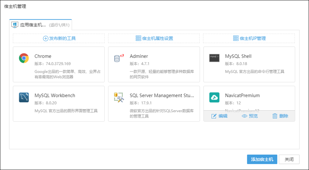This screenshot has width=309, height=170.
Task: Click the Windows monitor icon on tab
Action: 15,25
